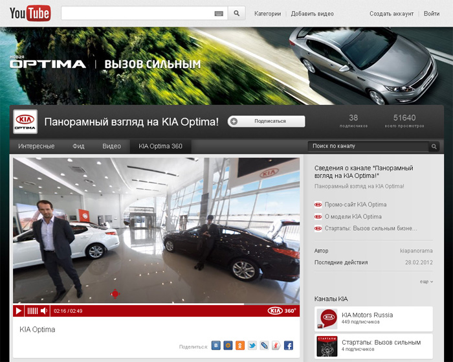Open the KIA Motors Russia channel thumbnail
The image size is (453, 362).
pos(327,318)
